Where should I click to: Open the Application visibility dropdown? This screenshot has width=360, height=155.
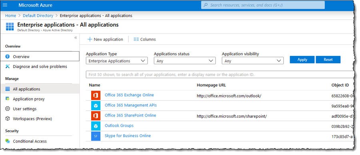(x=252, y=61)
